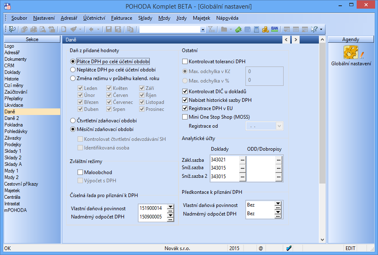Open print preview magnifier icon
Image resolution: width=378 pixels, height=255 pixels.
tap(43, 30)
